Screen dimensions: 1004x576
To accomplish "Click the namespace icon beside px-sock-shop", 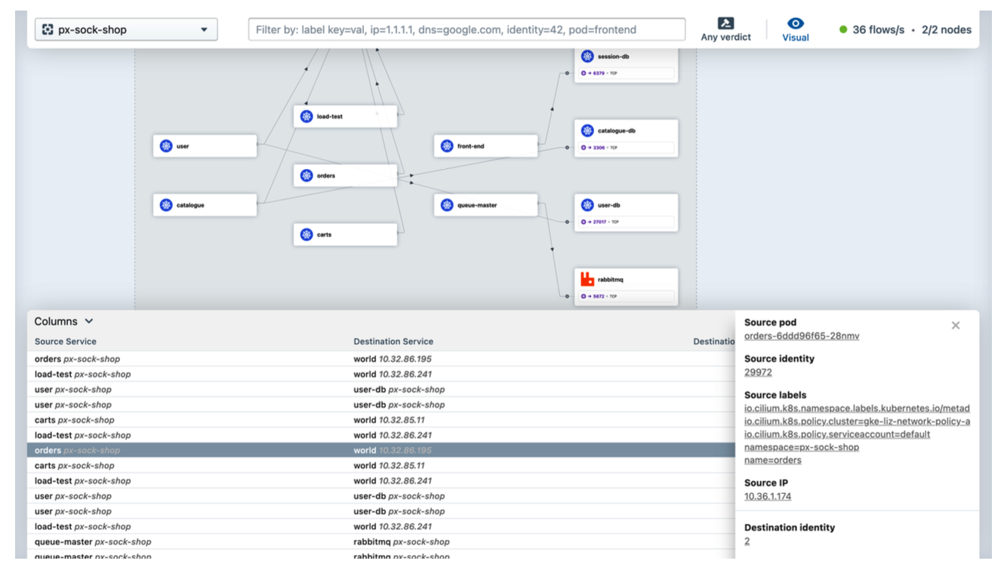I will 48,30.
